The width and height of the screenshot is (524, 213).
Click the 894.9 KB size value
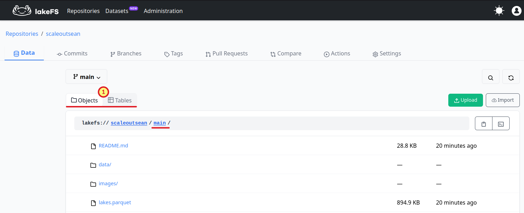(x=408, y=202)
